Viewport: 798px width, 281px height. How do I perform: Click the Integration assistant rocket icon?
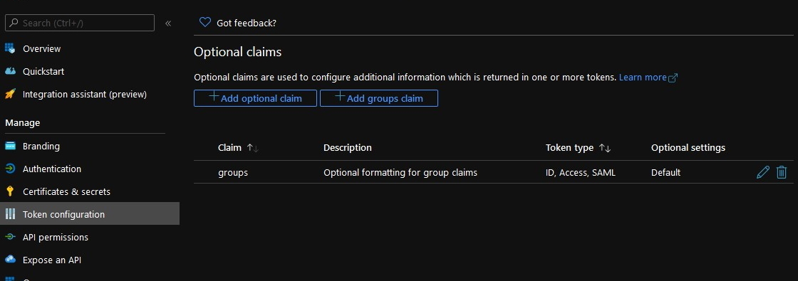pyautogui.click(x=10, y=95)
